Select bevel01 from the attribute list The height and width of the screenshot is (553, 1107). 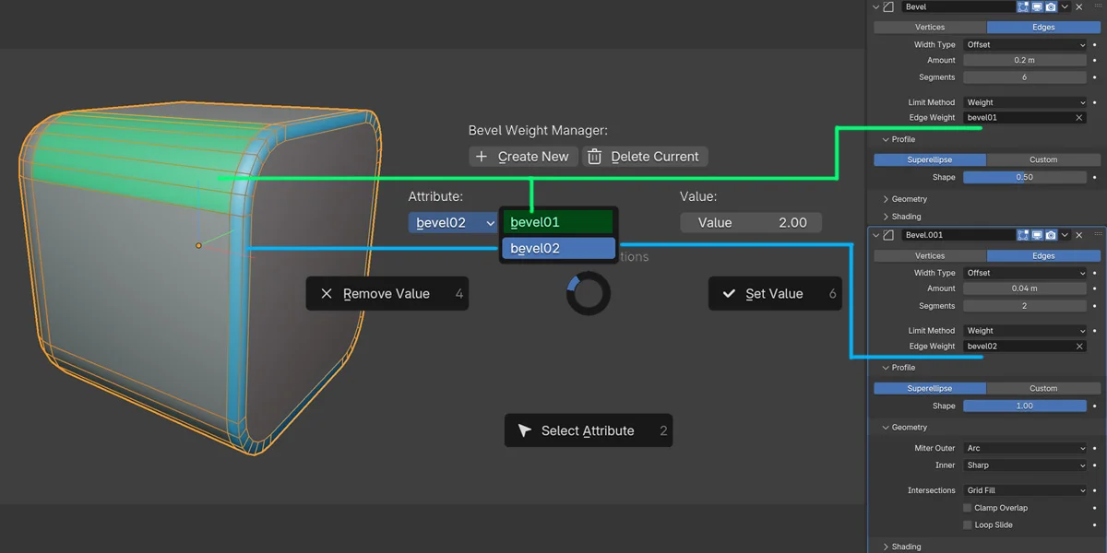point(556,221)
